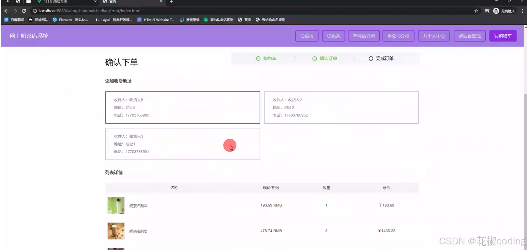Go back to previous page
Image resolution: width=527 pixels, height=250 pixels.
(x=6, y=11)
